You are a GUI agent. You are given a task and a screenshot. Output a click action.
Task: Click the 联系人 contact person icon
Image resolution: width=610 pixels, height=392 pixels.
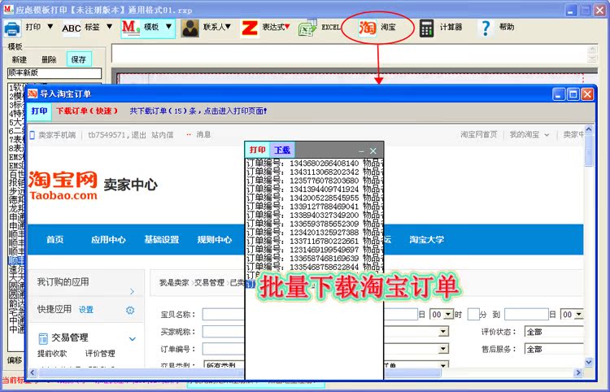pos(190,28)
